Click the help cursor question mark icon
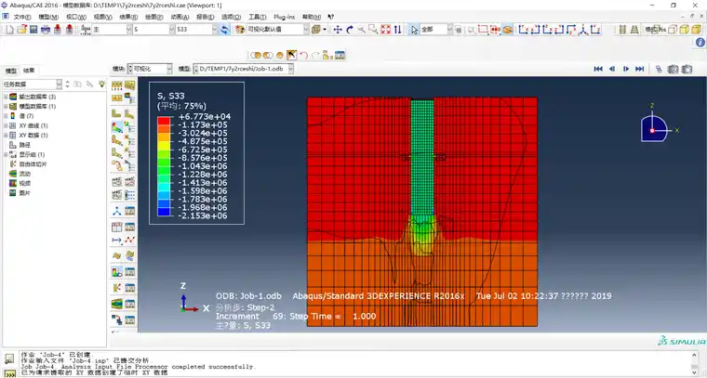The image size is (707, 378). 330,17
